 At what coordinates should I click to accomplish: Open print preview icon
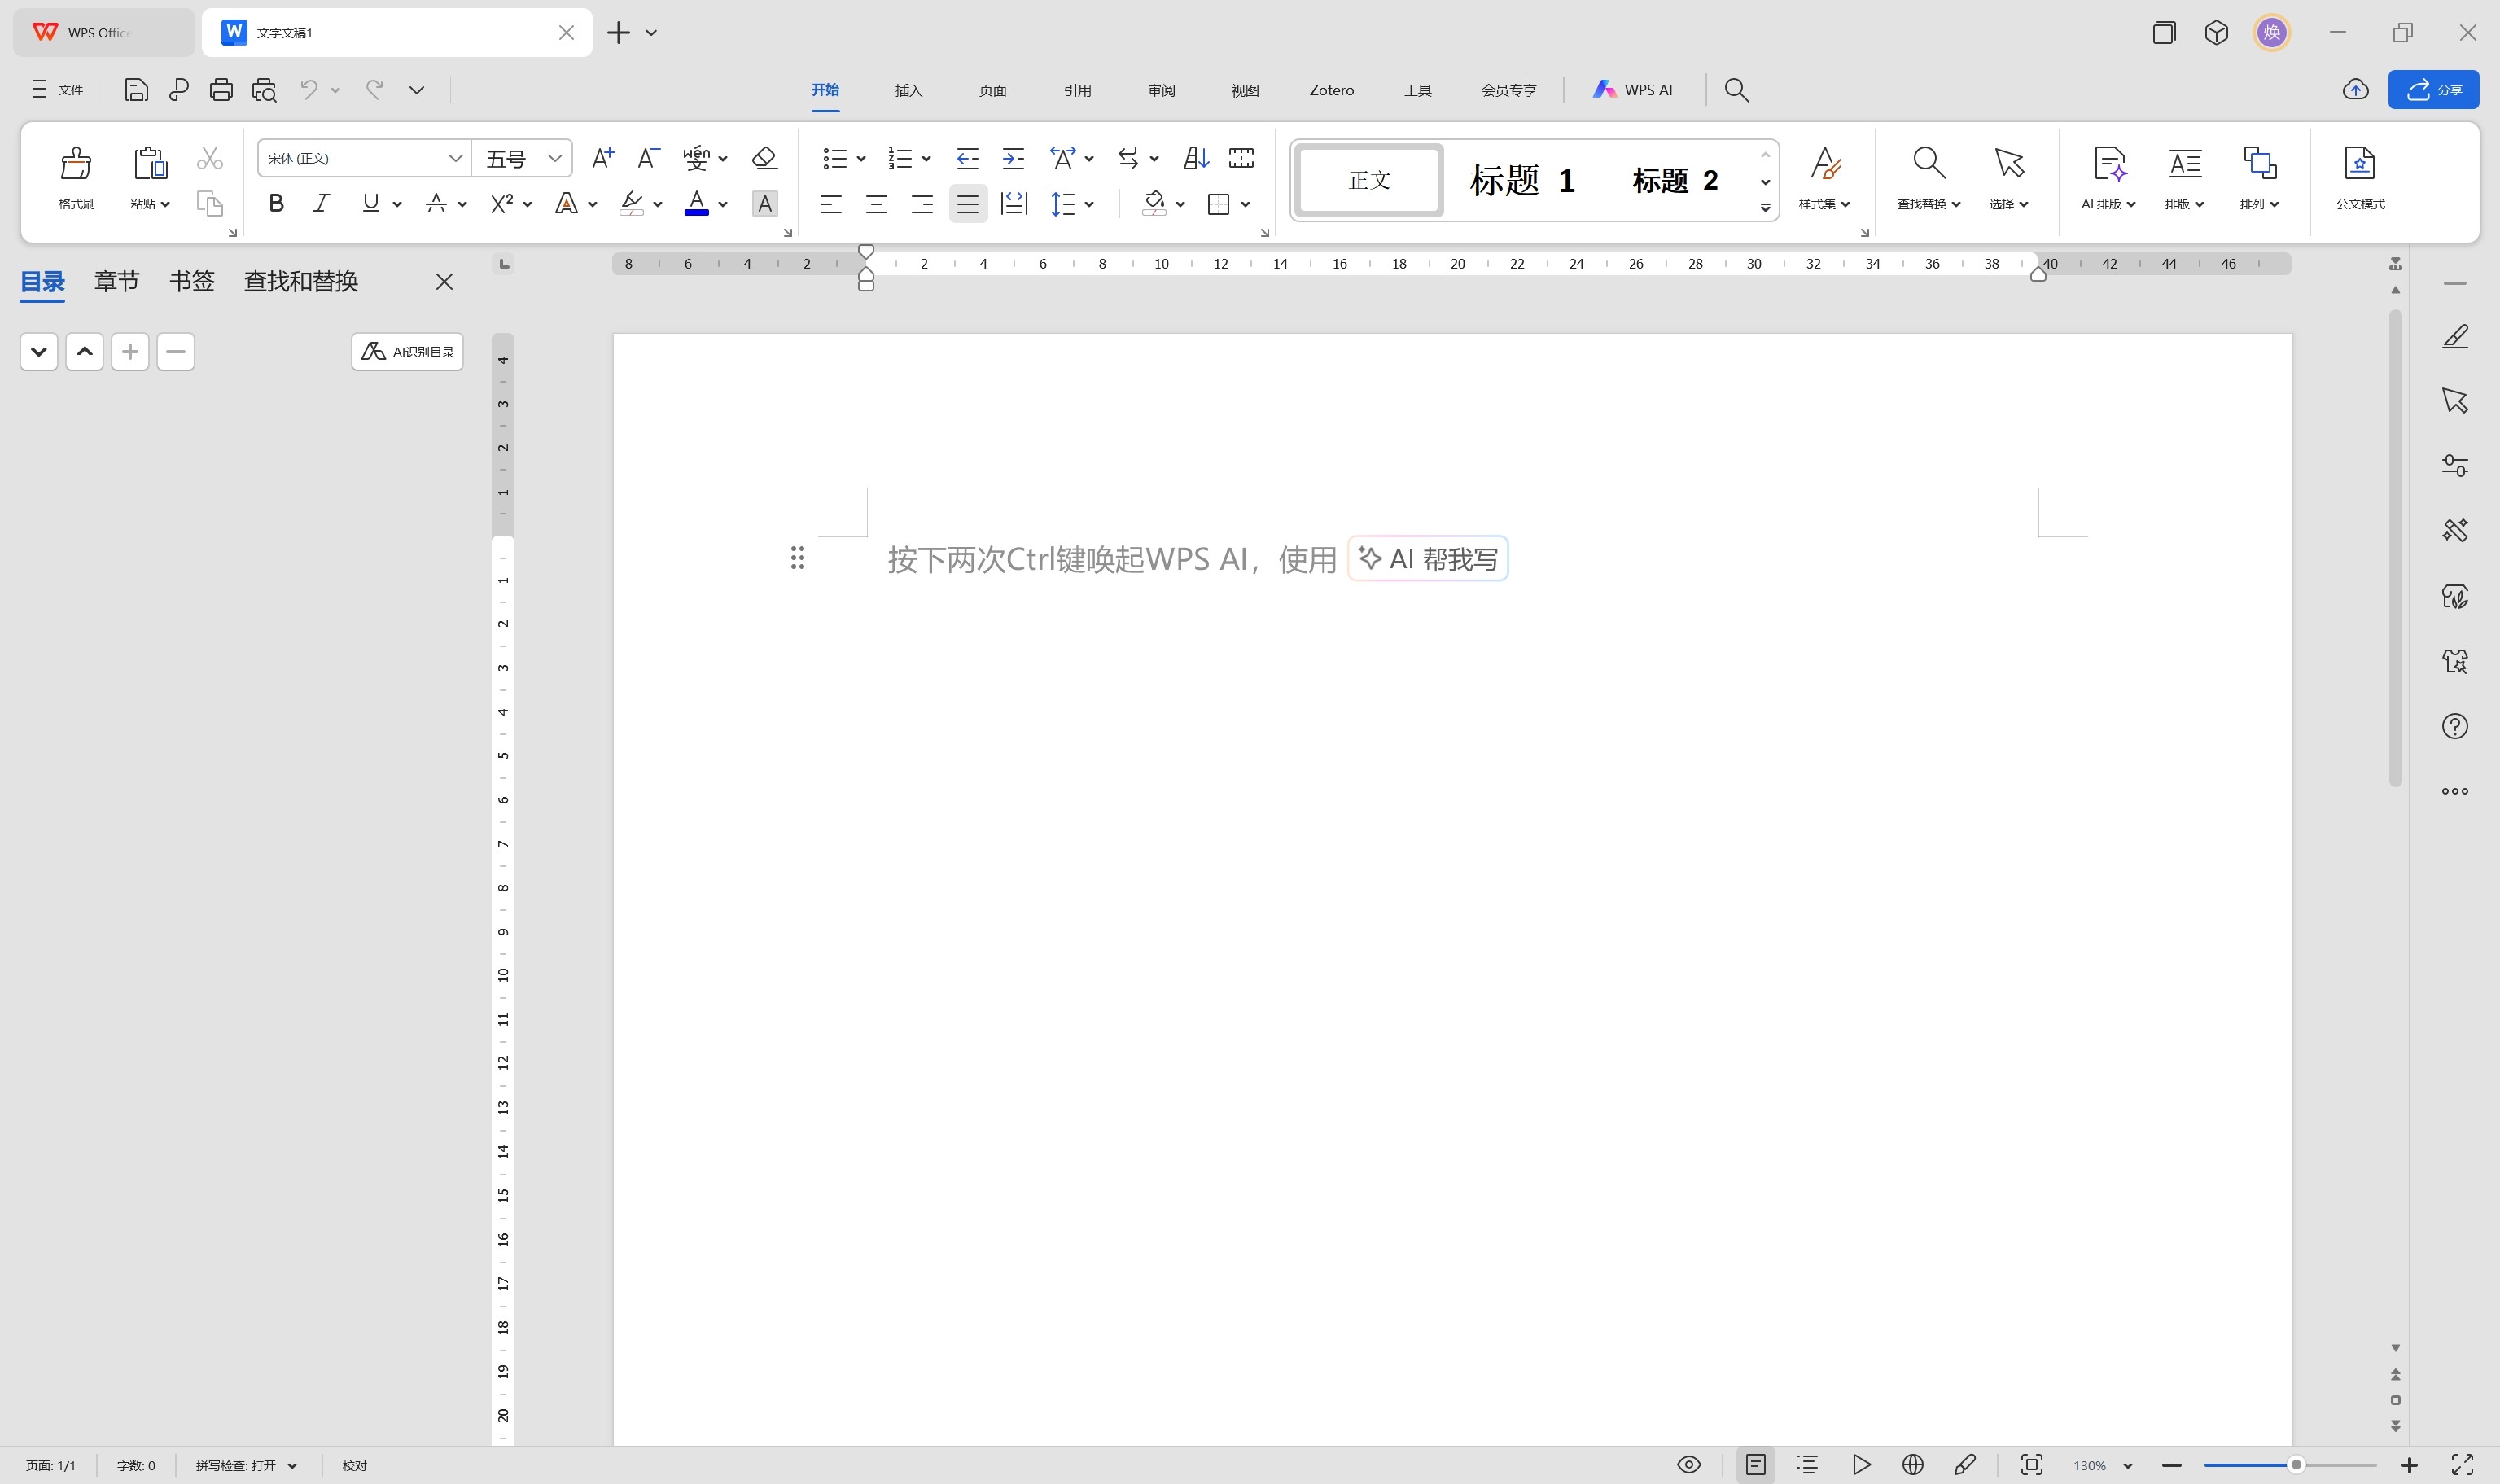point(264,90)
